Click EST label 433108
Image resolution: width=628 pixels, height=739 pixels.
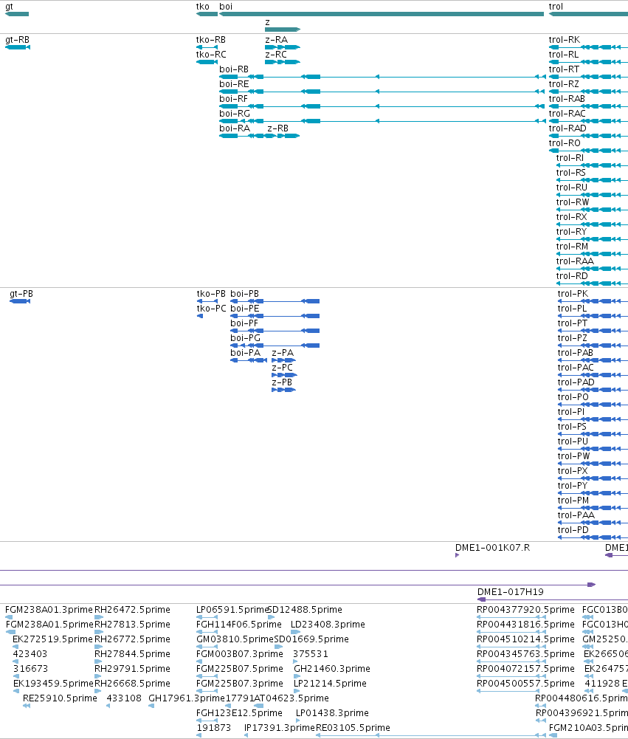124,698
